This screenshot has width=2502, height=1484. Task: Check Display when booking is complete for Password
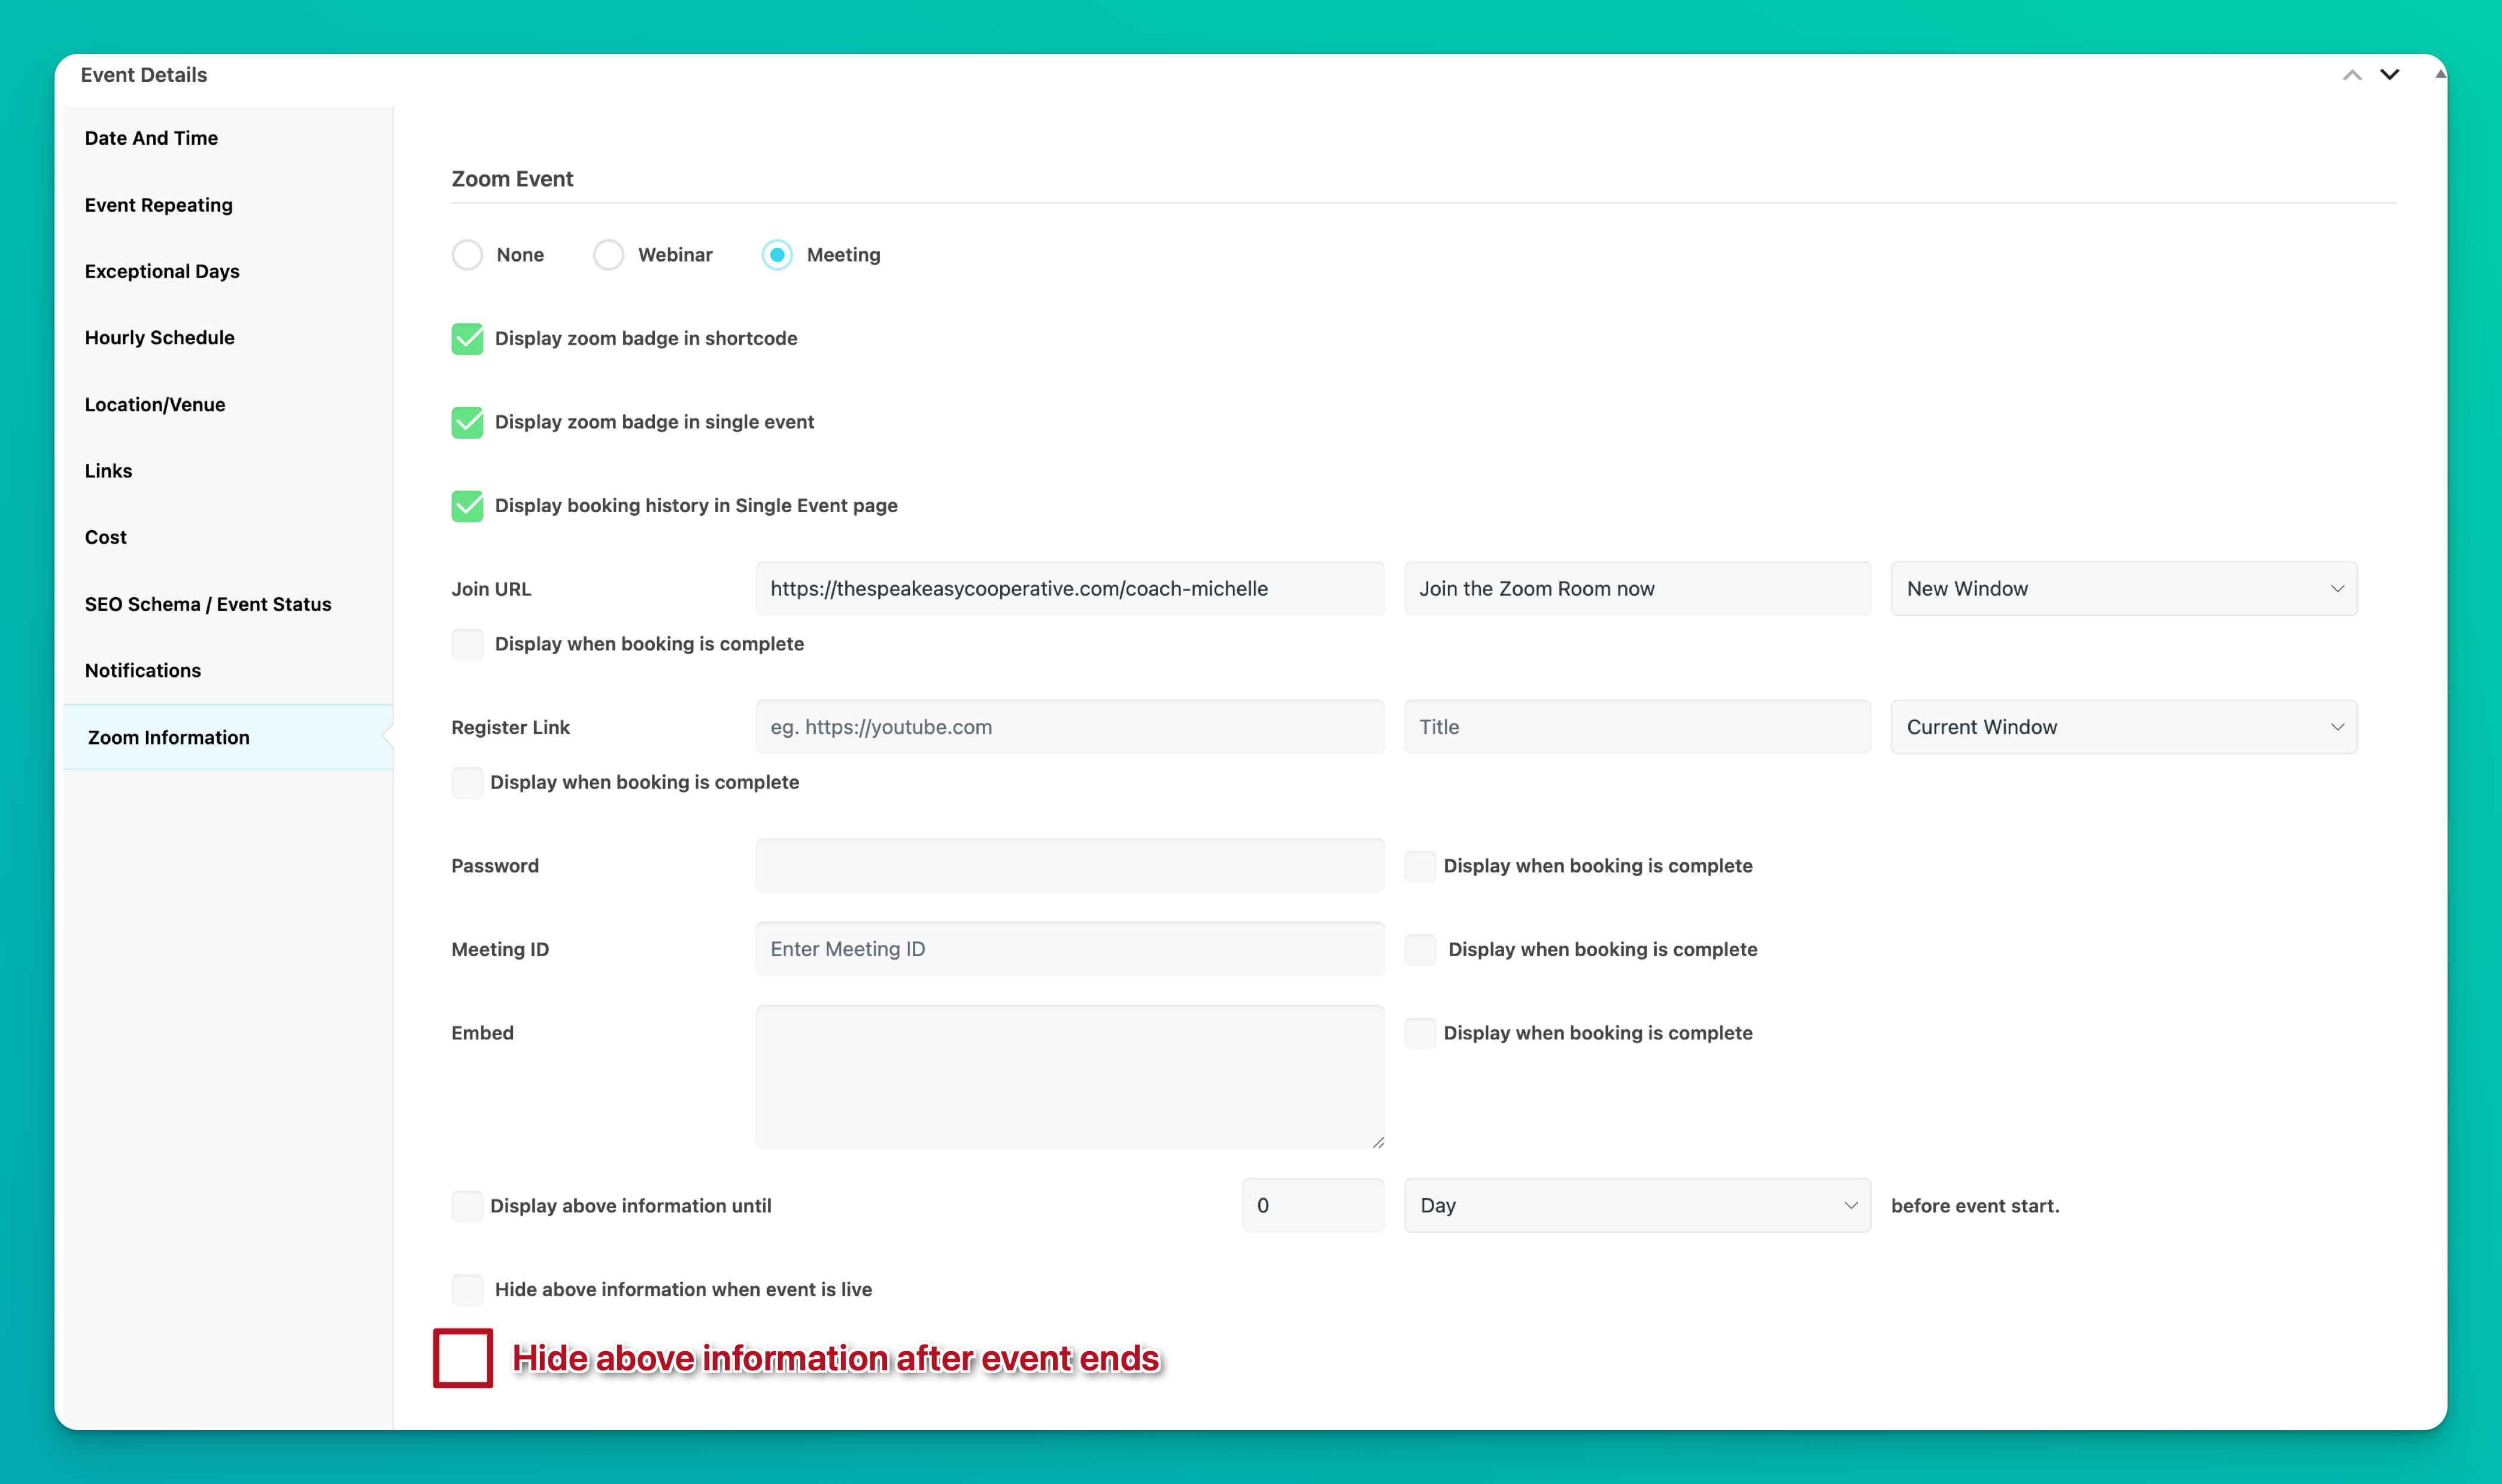click(1419, 866)
